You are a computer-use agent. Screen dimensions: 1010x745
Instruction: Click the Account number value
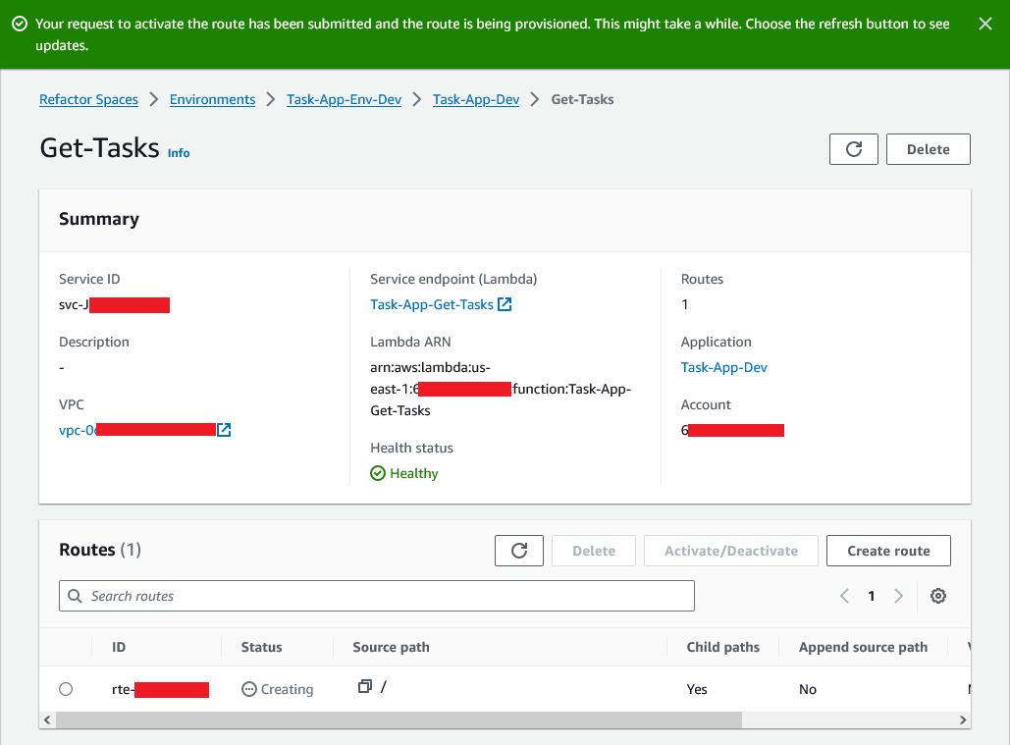(732, 430)
